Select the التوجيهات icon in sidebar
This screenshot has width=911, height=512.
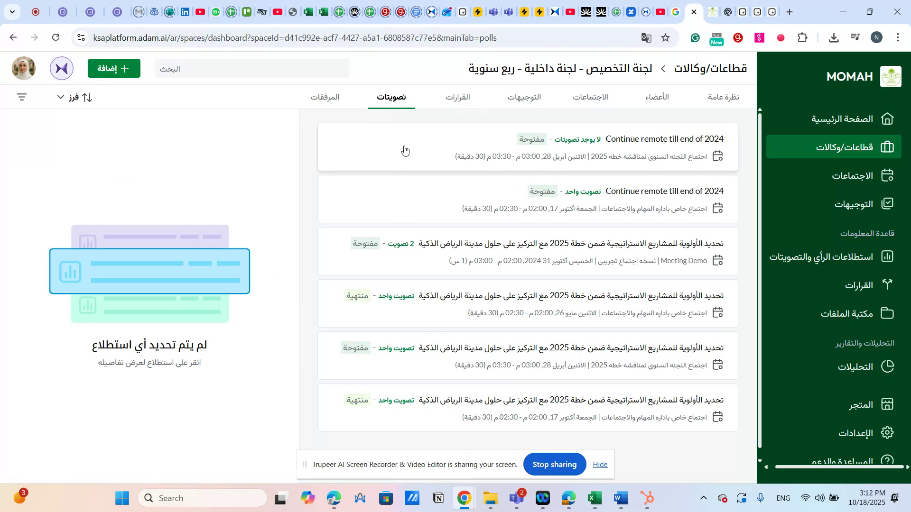(887, 203)
